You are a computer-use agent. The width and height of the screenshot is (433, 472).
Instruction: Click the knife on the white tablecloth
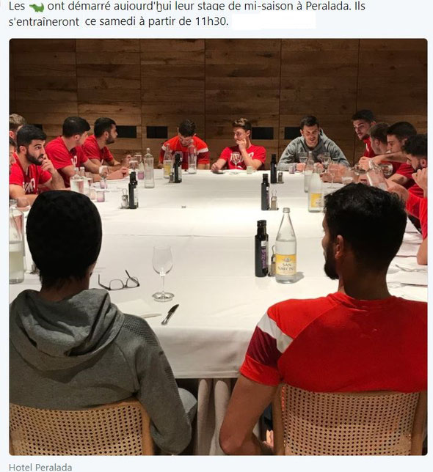pyautogui.click(x=170, y=314)
